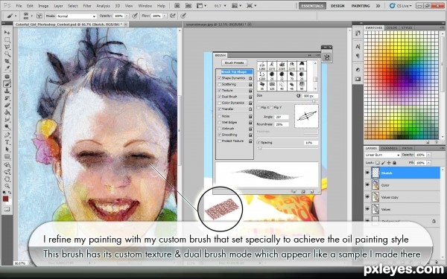The width and height of the screenshot is (447, 279).
Task: Enable the Wet Edges checkbox
Action: coord(219,123)
